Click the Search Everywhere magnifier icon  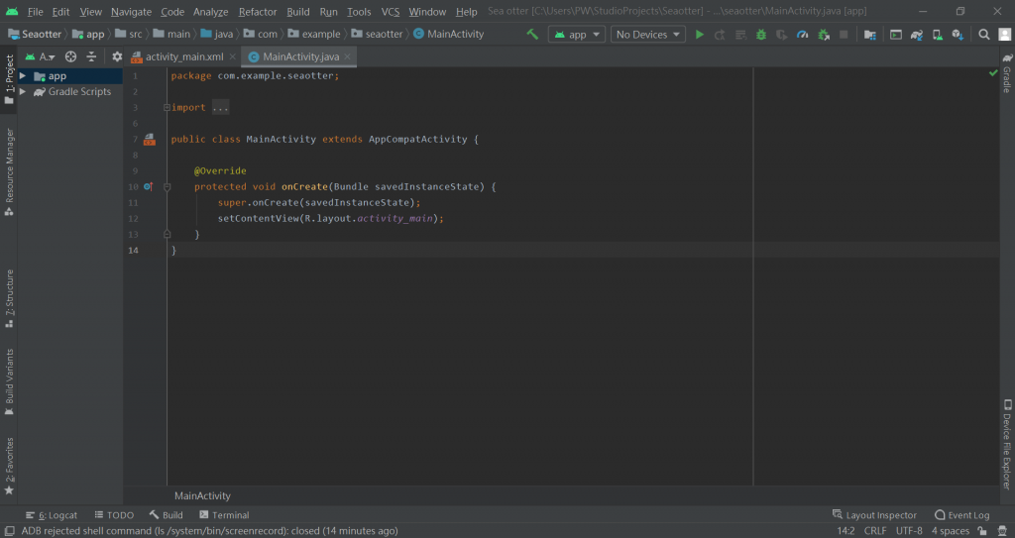[x=984, y=34]
